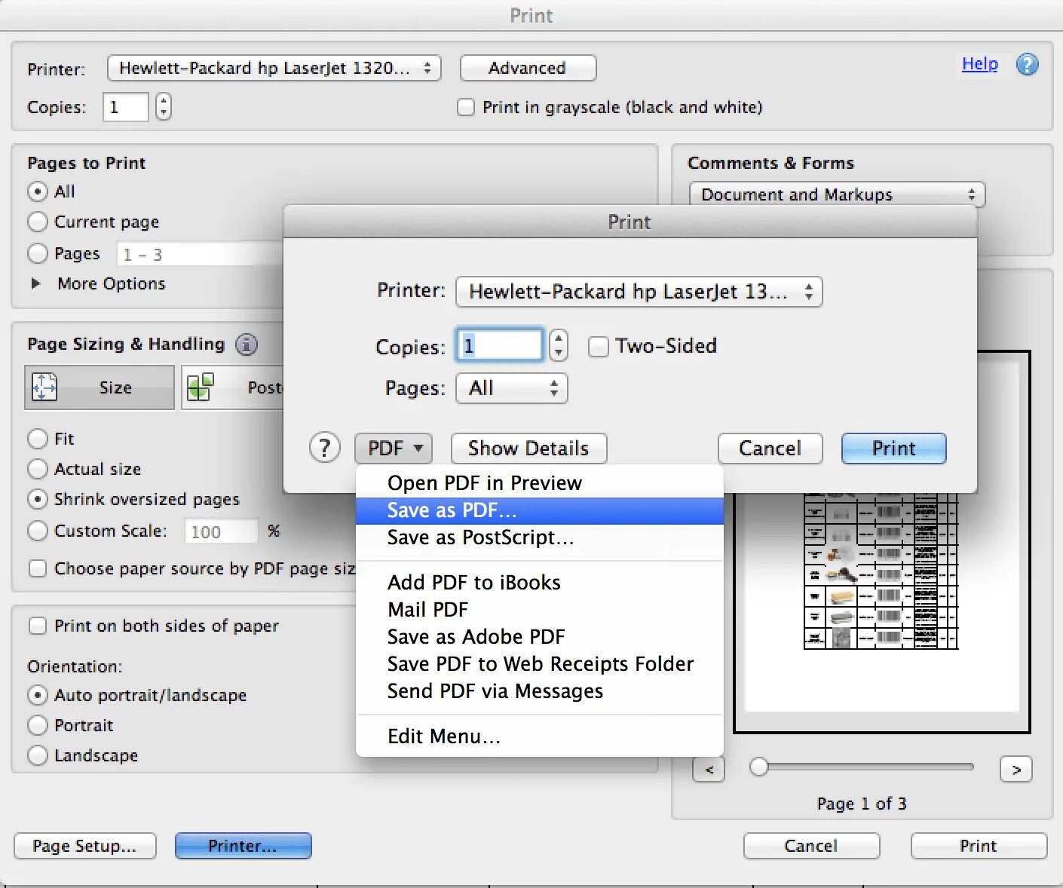Expand More Options disclosure triangle
Screen dimensions: 1063x888
(x=35, y=283)
